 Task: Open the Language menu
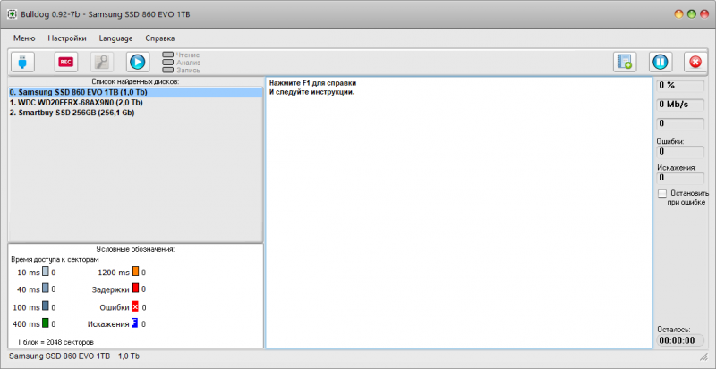coord(116,38)
